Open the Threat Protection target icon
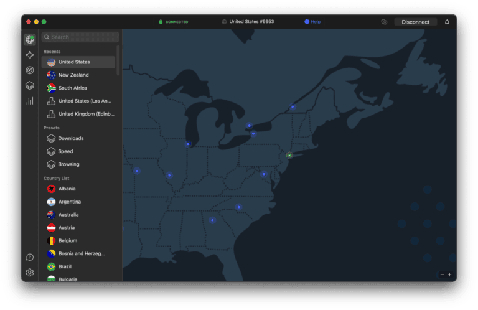The image size is (478, 310). 29,70
